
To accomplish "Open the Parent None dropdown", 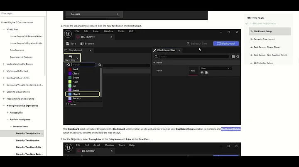I will [216, 68].
